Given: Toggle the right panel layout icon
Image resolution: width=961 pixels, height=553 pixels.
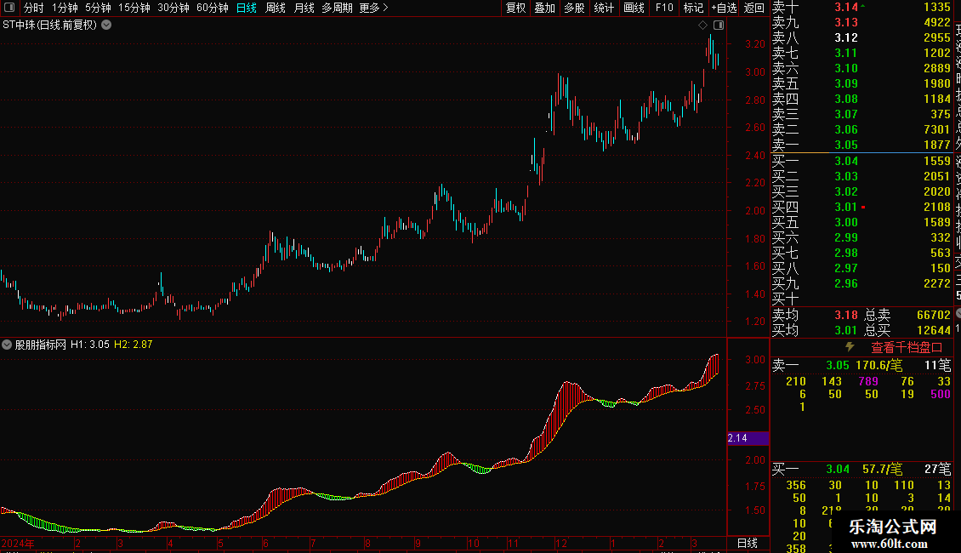Looking at the screenshot, I should click(719, 26).
